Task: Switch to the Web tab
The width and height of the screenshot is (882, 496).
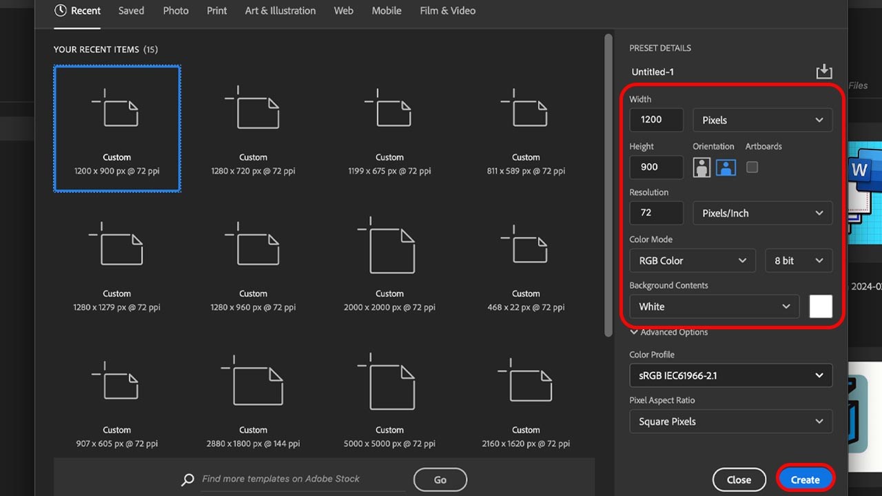Action: [344, 11]
